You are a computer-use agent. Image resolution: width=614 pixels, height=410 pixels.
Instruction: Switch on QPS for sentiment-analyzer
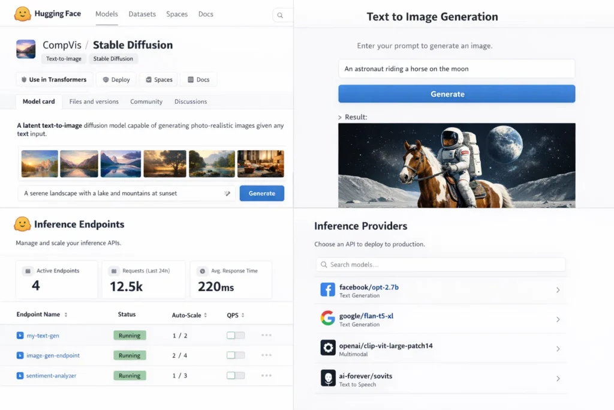(235, 375)
